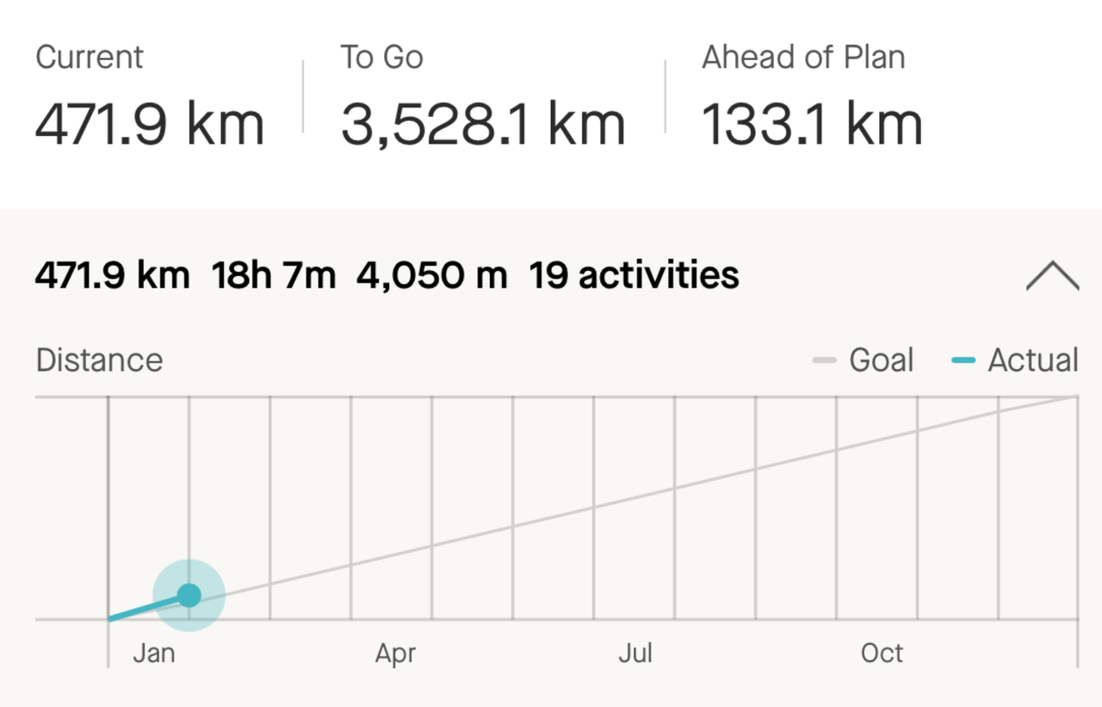Click the Distance chart title
This screenshot has width=1102, height=707.
99,360
